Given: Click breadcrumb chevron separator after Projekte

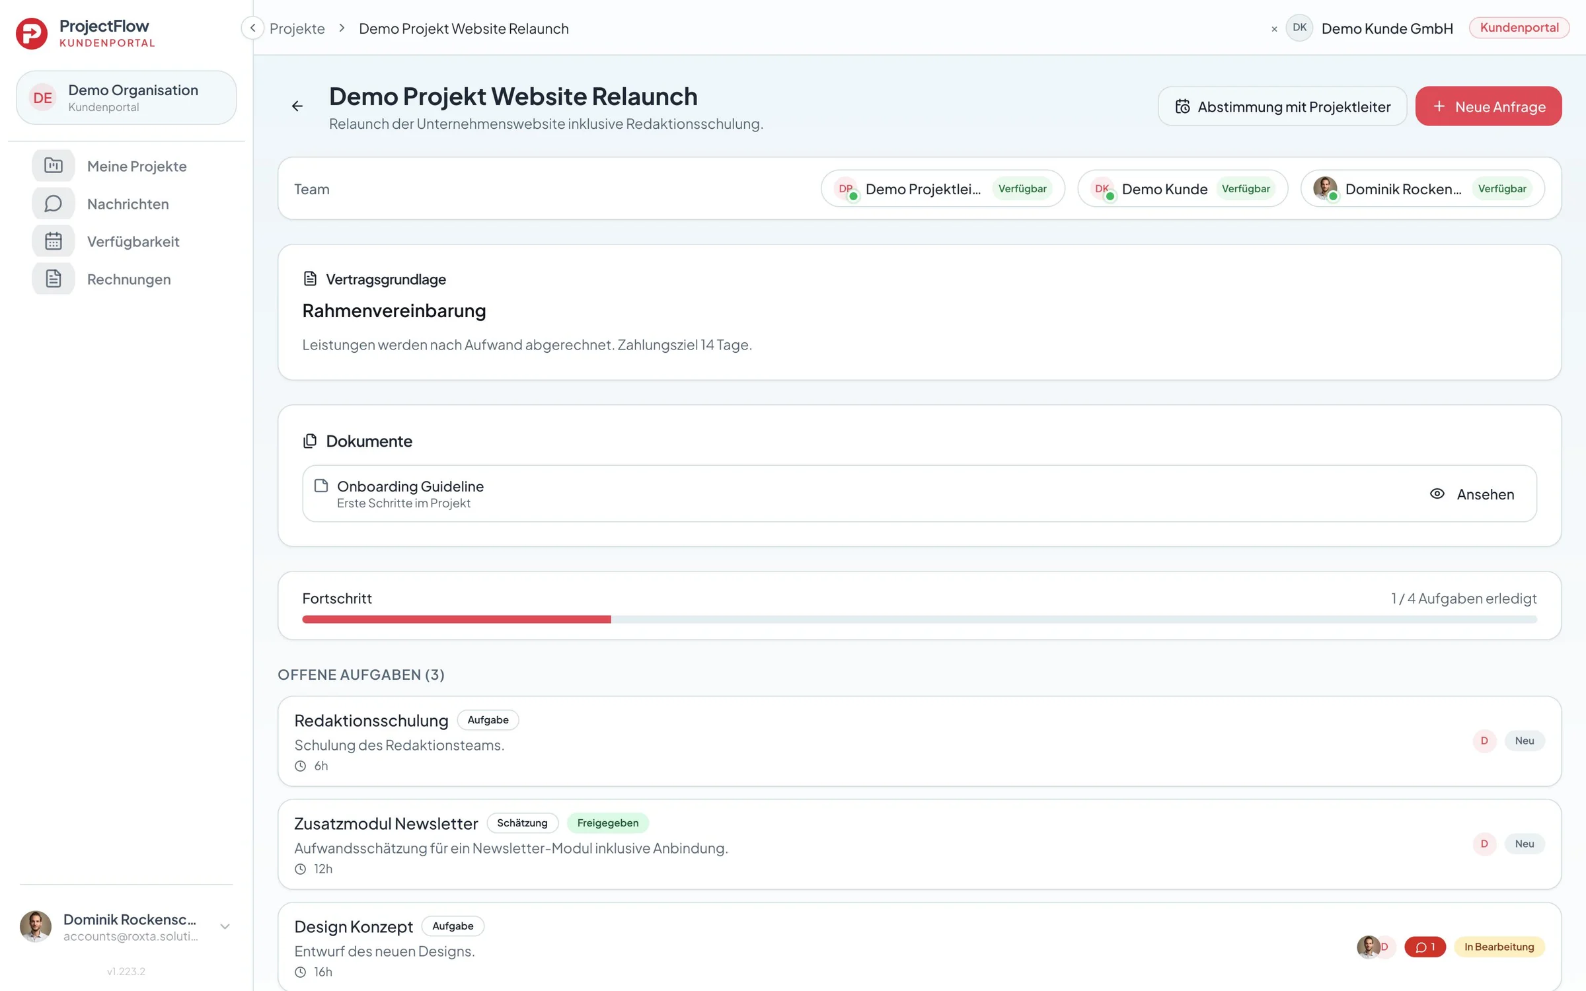Looking at the screenshot, I should 342,28.
